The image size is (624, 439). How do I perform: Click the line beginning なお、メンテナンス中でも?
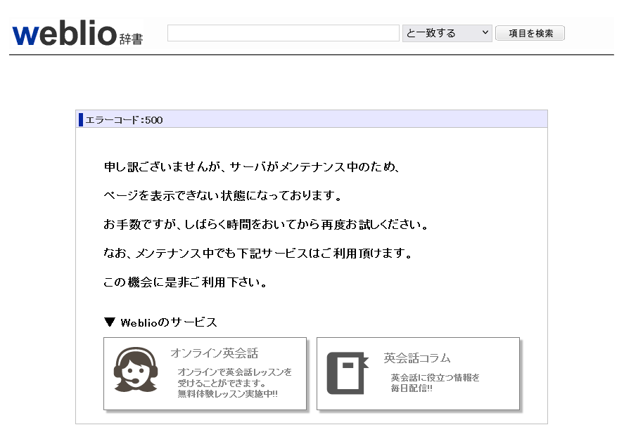258,253
